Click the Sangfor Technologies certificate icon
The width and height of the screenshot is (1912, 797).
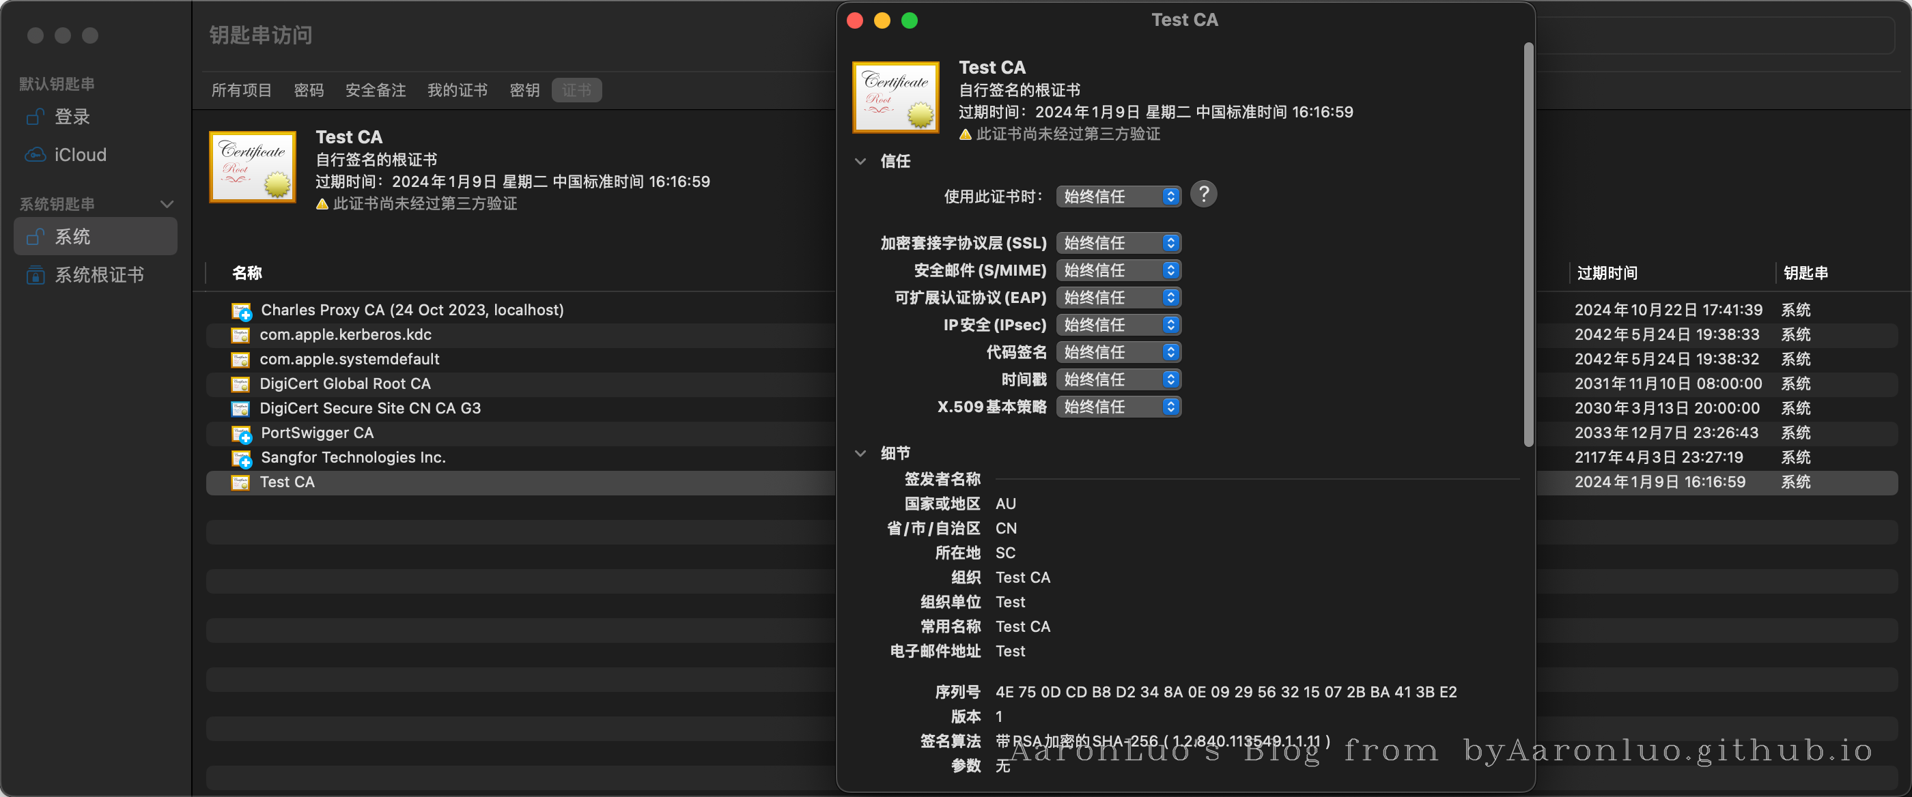tap(240, 458)
